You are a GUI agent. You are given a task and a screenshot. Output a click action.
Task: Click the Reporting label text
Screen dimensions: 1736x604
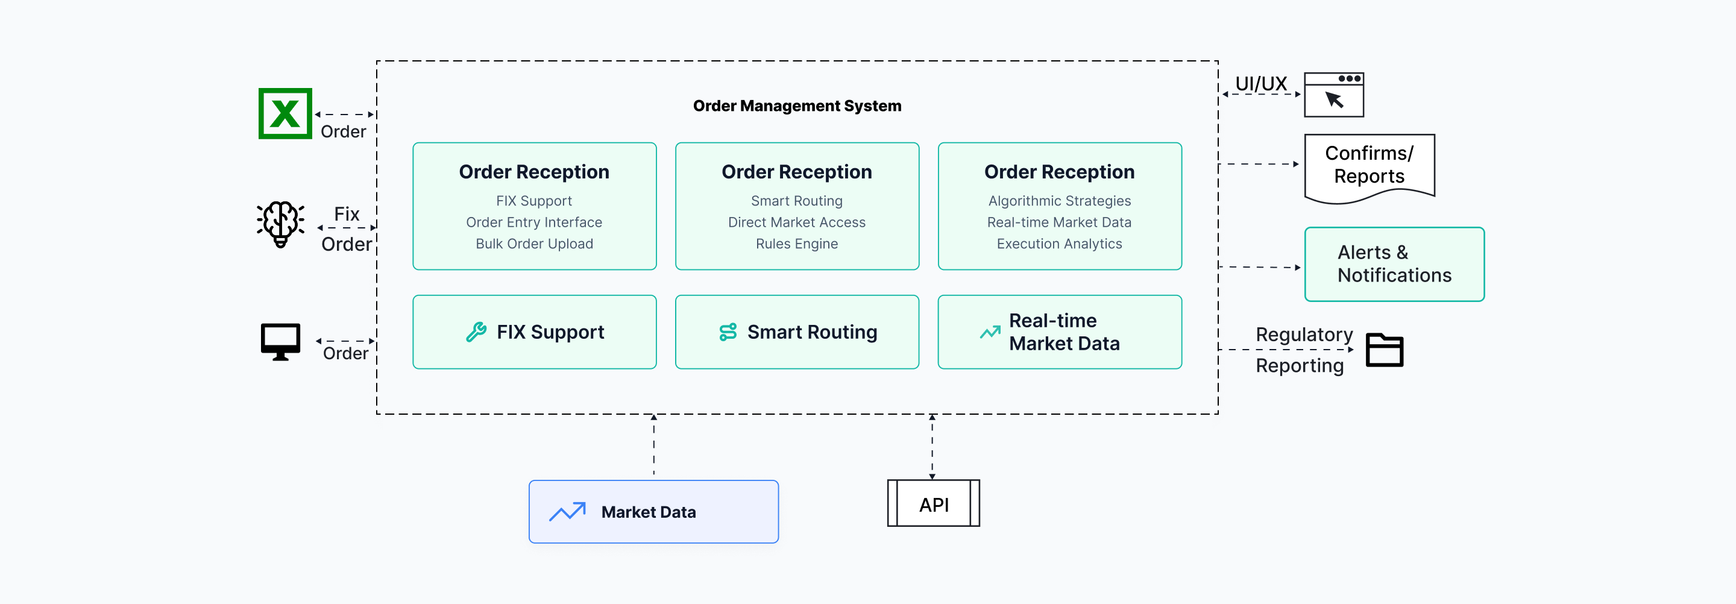click(x=1300, y=365)
